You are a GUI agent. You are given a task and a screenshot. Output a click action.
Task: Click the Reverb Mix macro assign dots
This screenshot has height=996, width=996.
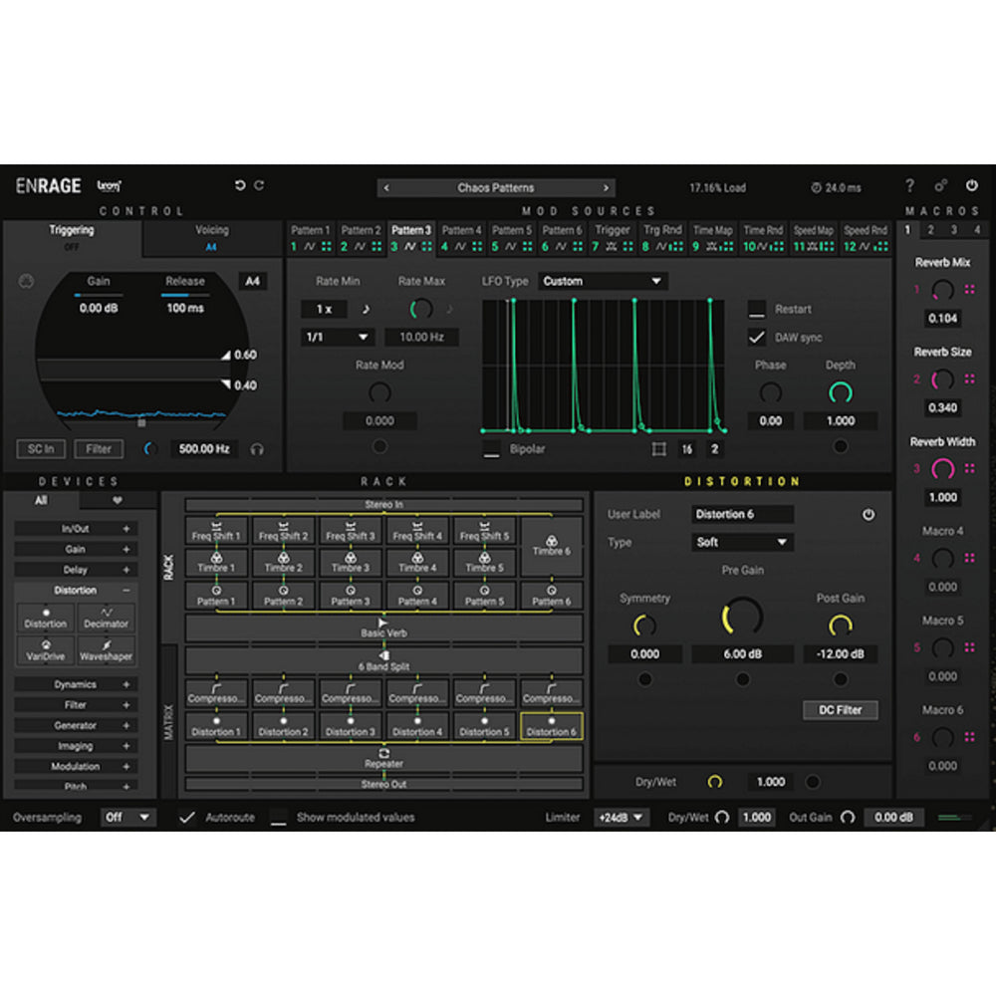(969, 290)
